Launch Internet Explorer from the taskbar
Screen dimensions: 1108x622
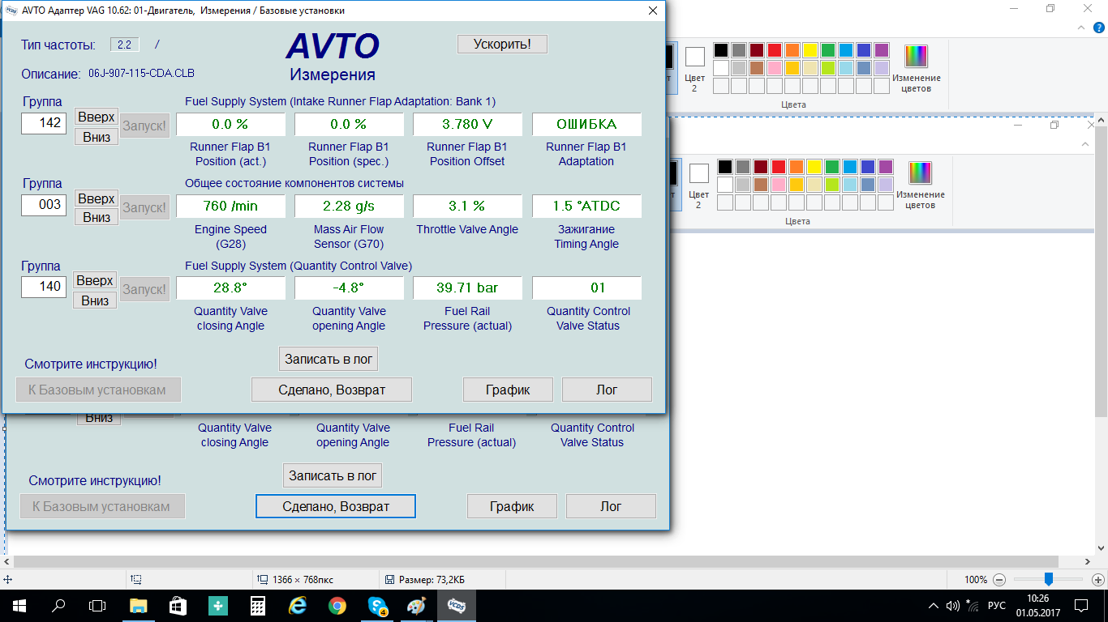[298, 605]
